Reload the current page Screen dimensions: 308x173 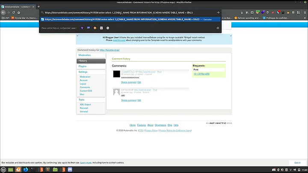coord(14,12)
